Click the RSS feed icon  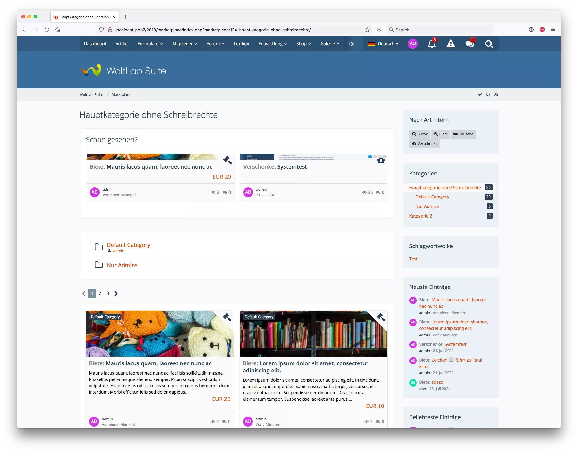tap(496, 95)
